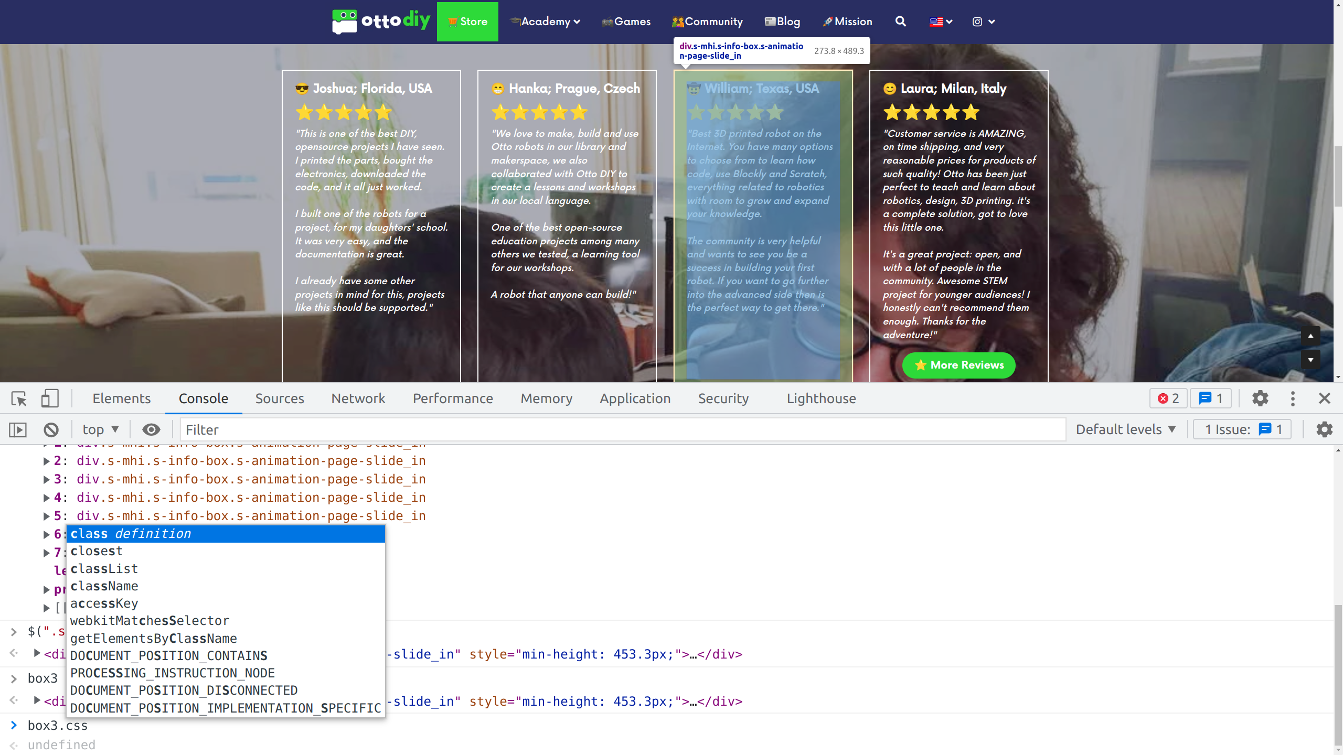This screenshot has height=755, width=1343.
Task: Click the clear console icon
Action: click(x=51, y=430)
